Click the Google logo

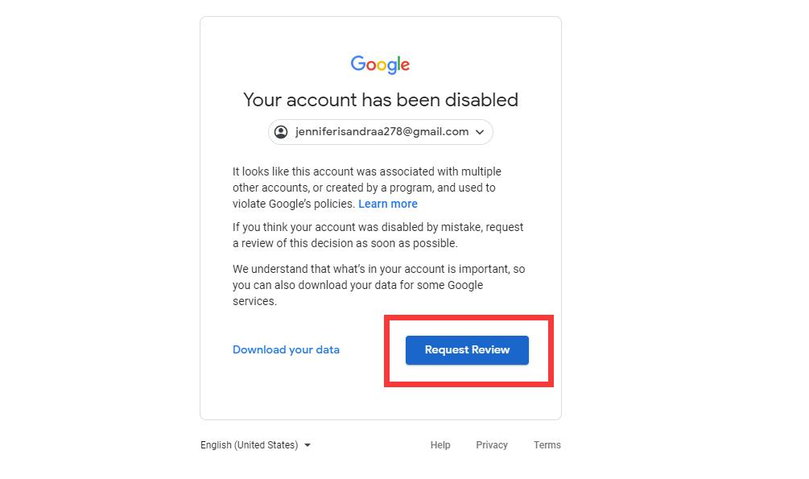pyautogui.click(x=380, y=65)
